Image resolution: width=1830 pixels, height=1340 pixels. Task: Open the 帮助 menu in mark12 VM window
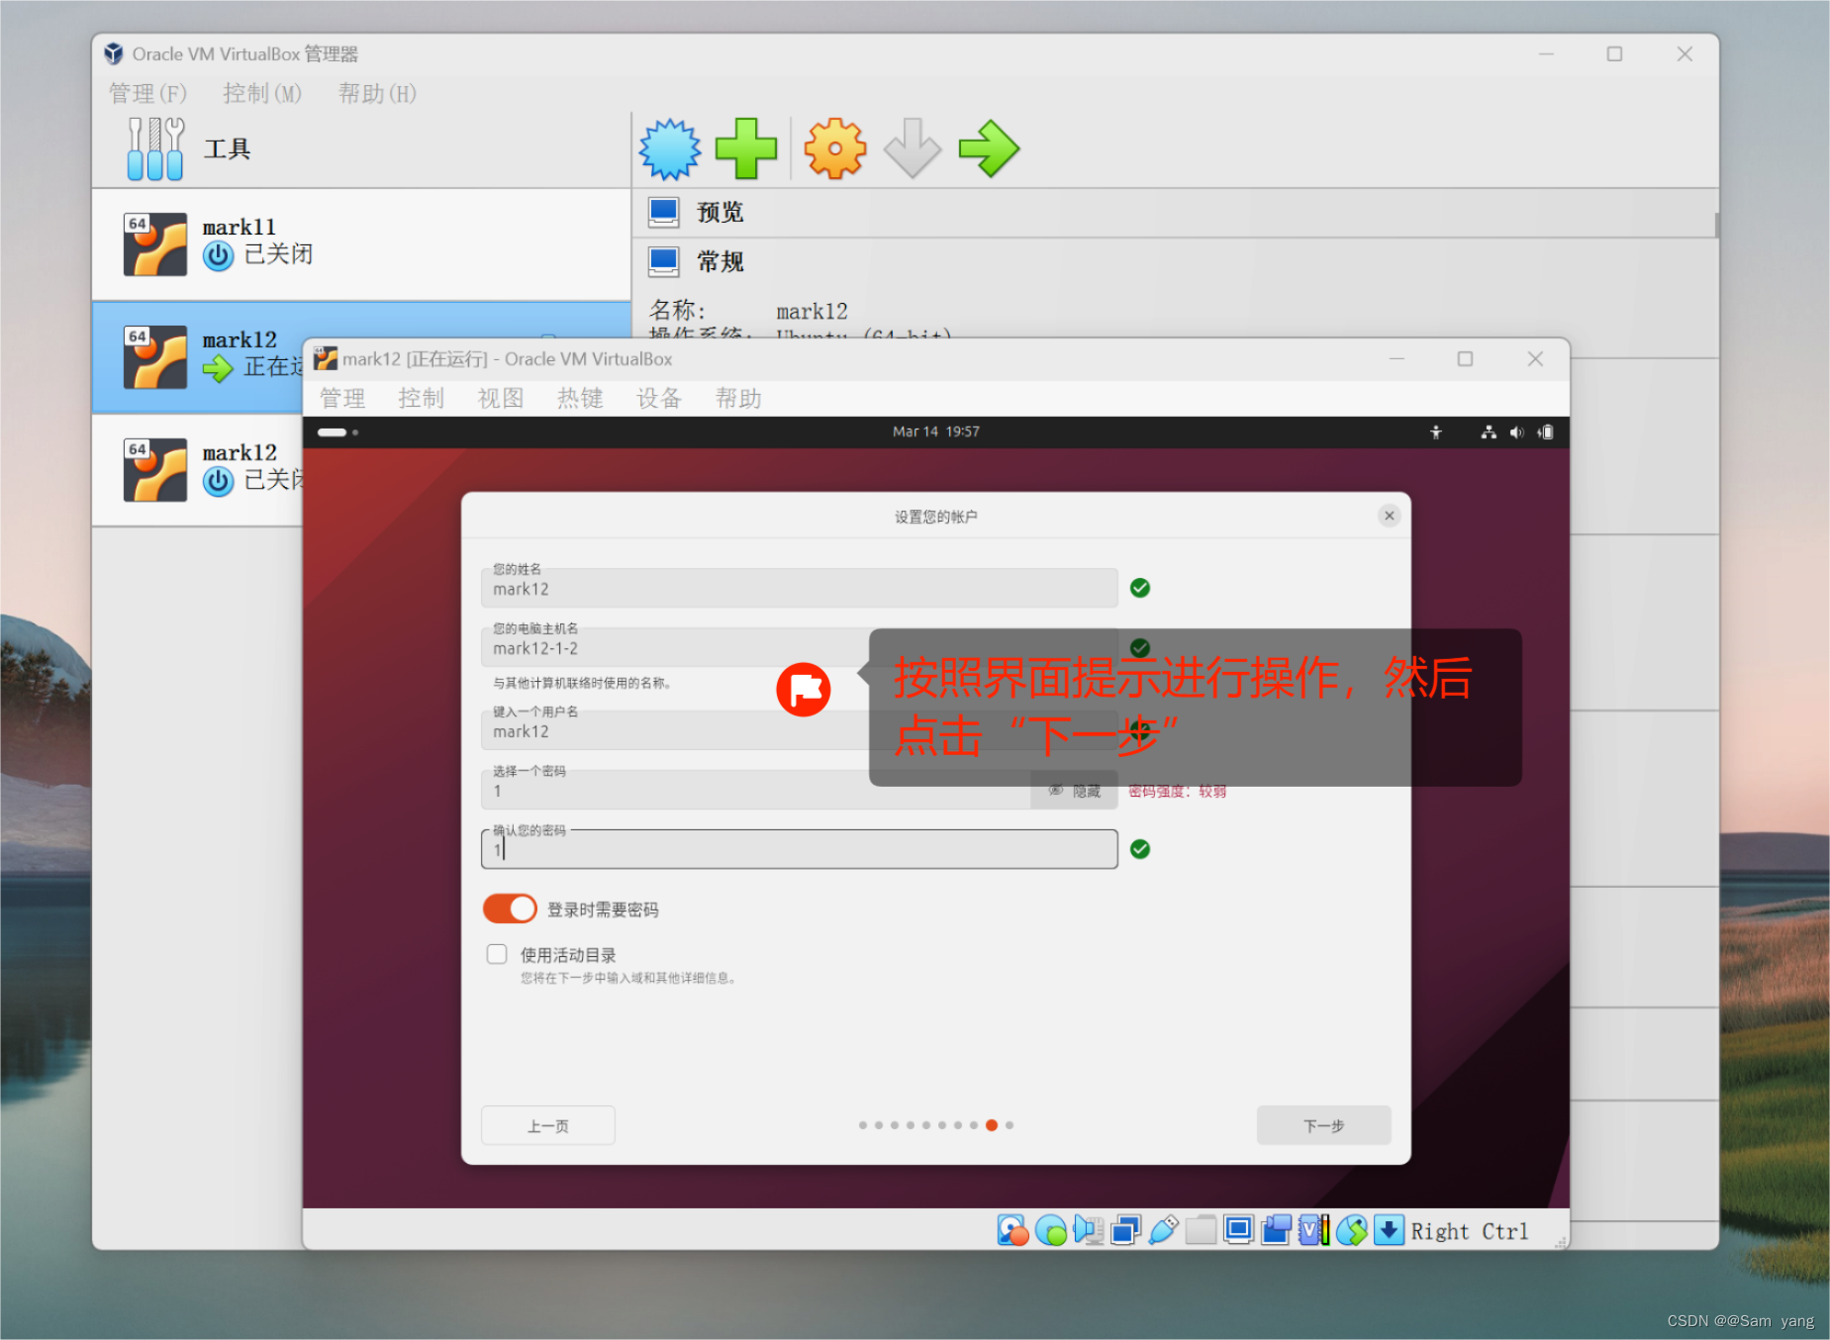pos(738,398)
